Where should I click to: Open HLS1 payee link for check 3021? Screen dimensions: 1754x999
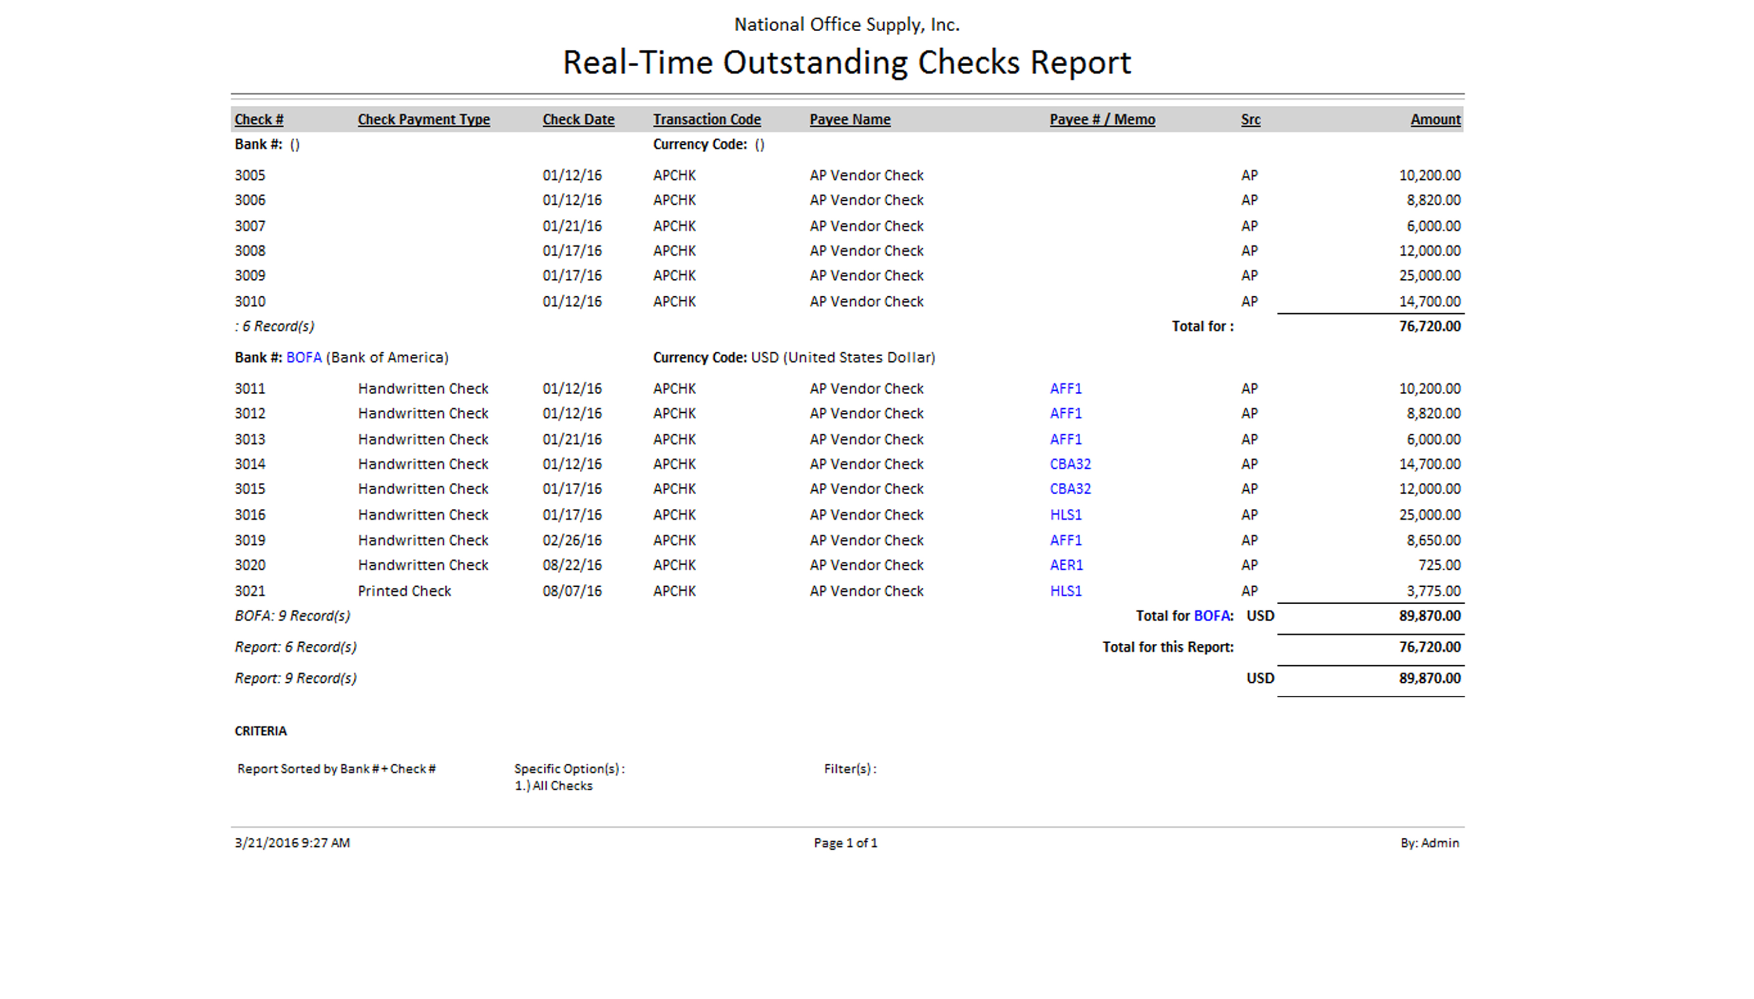coord(1065,591)
